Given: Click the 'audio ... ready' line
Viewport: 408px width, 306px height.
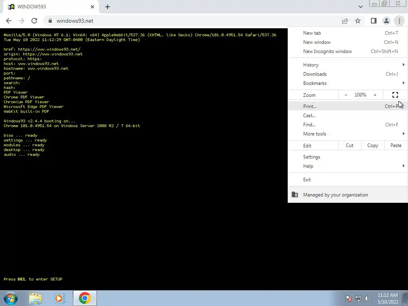Looking at the screenshot, I should [x=22, y=155].
